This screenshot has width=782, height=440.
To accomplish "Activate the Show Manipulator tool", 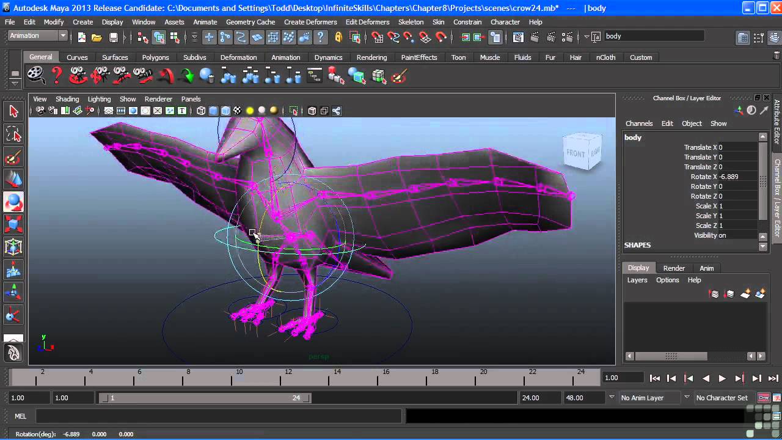I will (x=13, y=293).
